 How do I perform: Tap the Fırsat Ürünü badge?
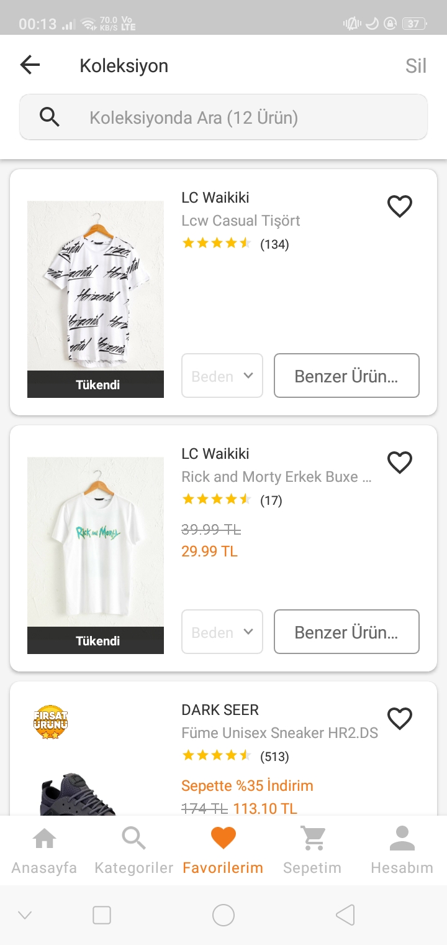point(50,722)
